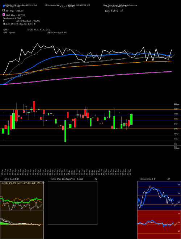Click the MACD values readout line
The width and height of the screenshot is (181, 239).
coord(19,24)
